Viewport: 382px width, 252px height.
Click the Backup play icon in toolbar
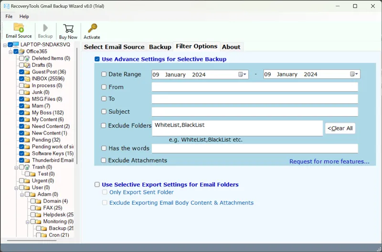click(x=45, y=28)
